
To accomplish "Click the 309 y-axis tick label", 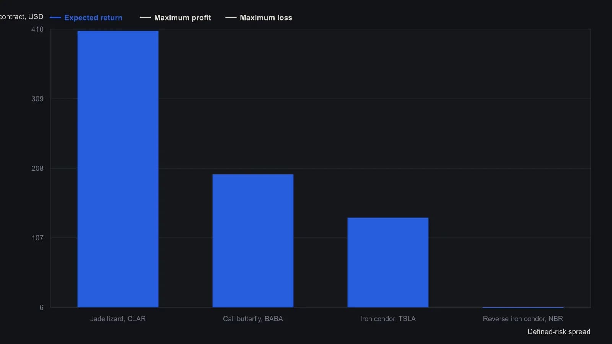I will click(37, 99).
